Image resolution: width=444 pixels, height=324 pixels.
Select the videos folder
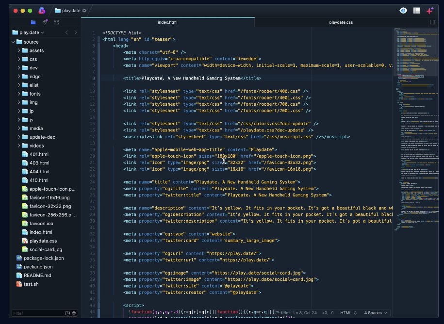[45, 146]
